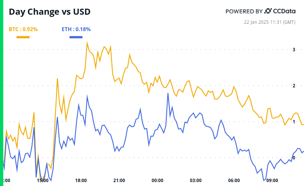Click the y-axis value 2 label
Image resolution: width=304 pixels, height=186 pixels.
(294, 86)
